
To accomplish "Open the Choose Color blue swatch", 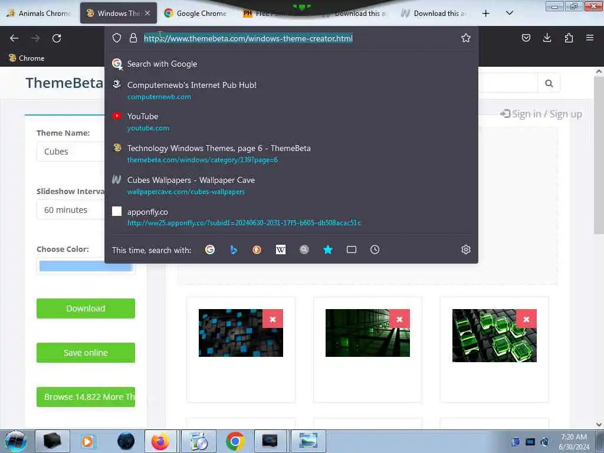I will click(x=86, y=266).
